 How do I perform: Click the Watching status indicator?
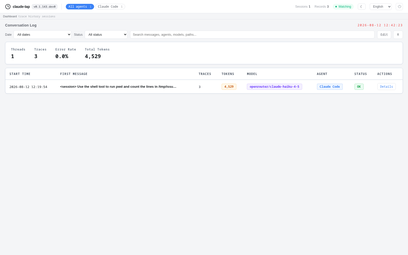tap(343, 7)
